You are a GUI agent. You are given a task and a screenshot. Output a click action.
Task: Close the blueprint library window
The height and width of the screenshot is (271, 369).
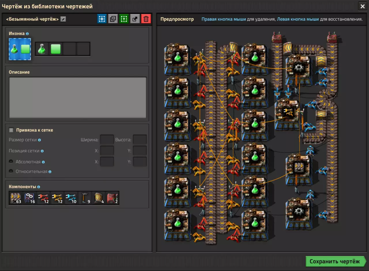pos(362,6)
